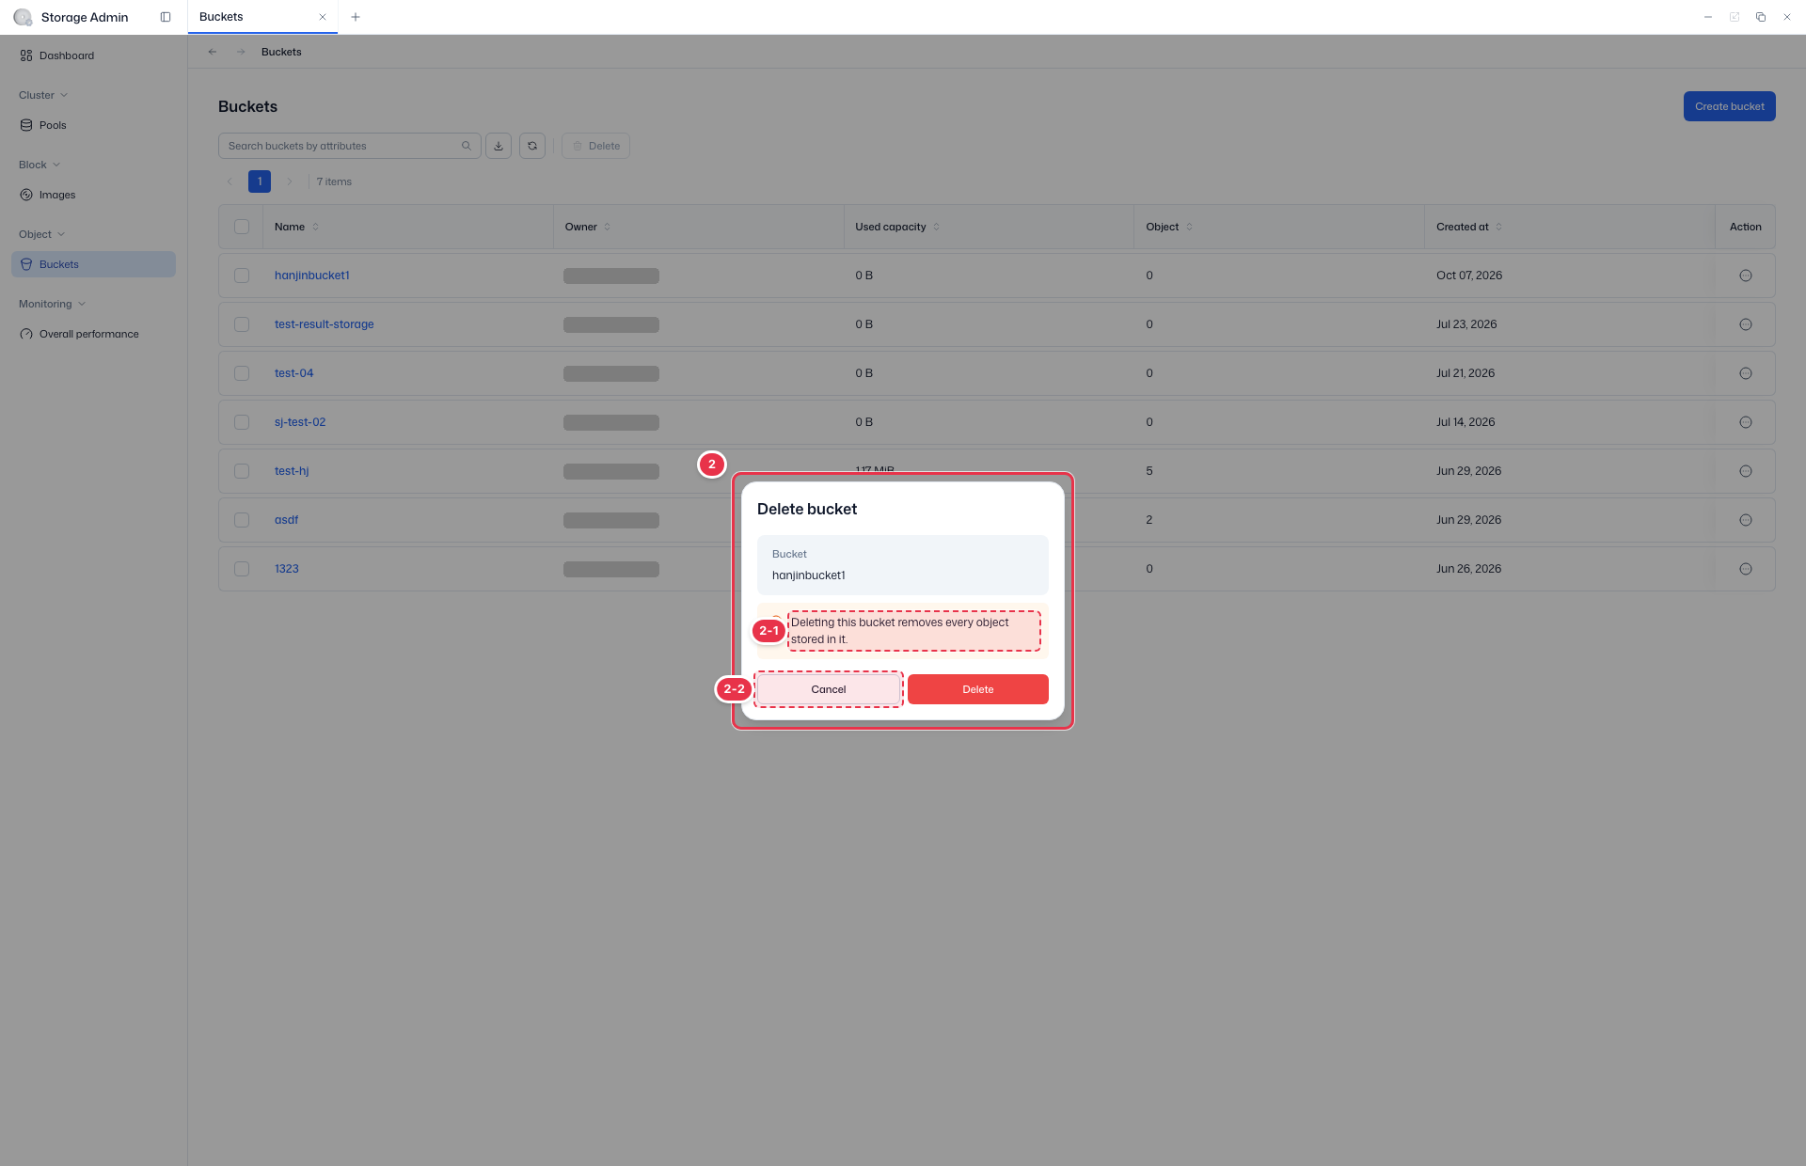Collapse the Object sidebar section
The width and height of the screenshot is (1806, 1166).
41,234
